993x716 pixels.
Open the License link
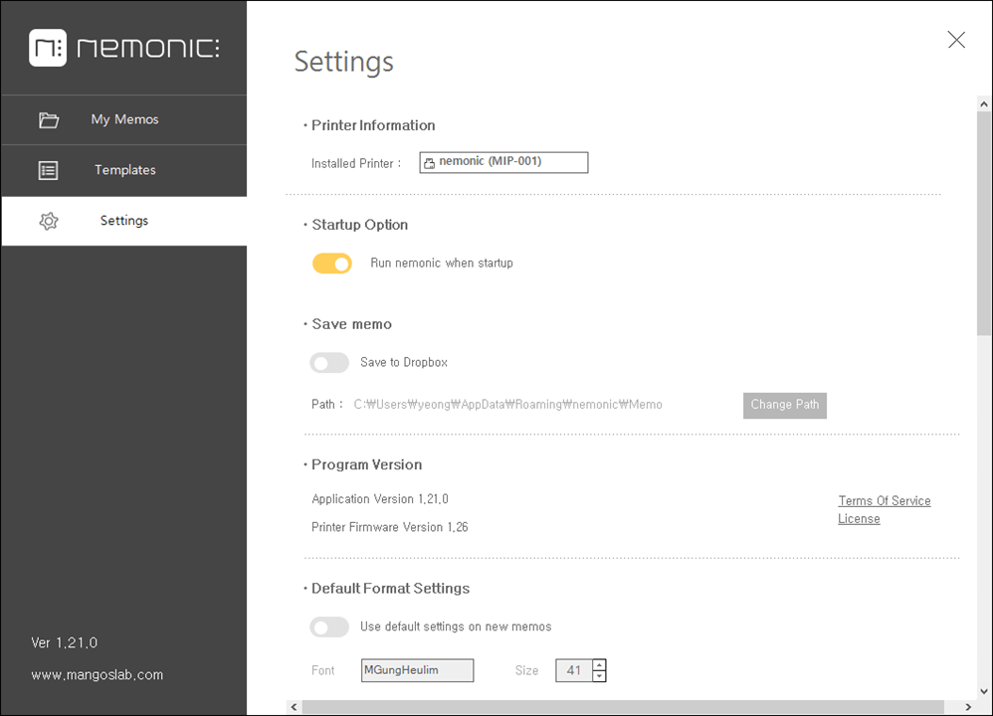coord(859,518)
